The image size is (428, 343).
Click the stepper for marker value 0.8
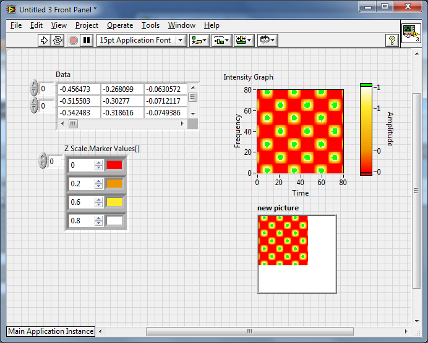pos(98,221)
